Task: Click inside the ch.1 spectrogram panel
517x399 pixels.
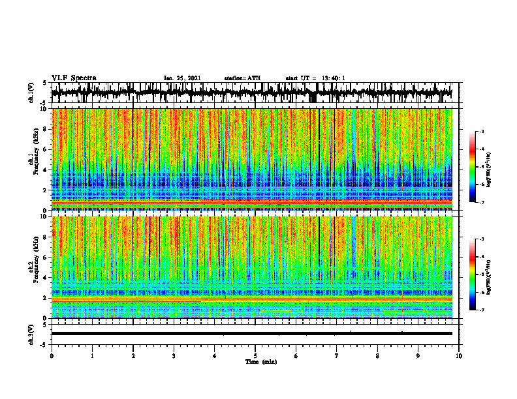Action: click(251, 159)
